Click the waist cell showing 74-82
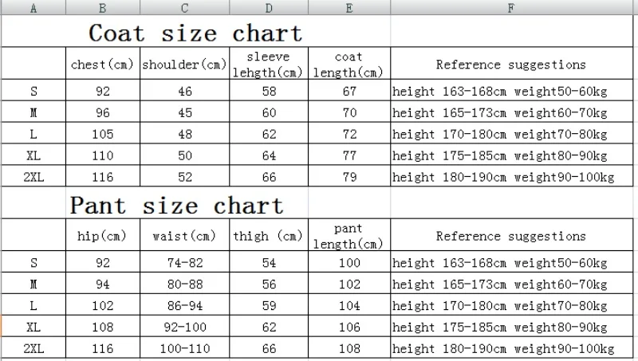This screenshot has height=361, width=638. click(x=185, y=263)
